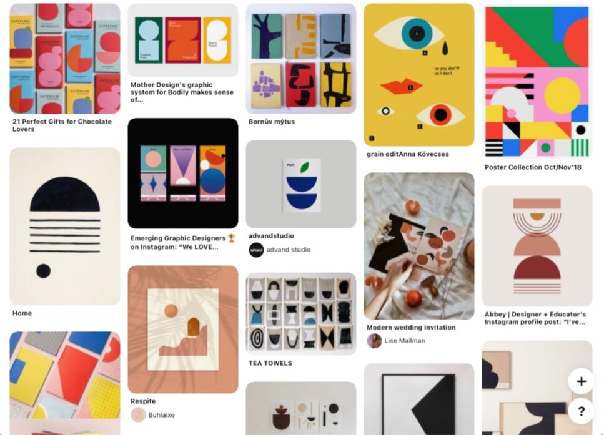Viewport: 604px width, 435px height.
Task: Click the black semicircle Home artwork
Action: (x=65, y=227)
